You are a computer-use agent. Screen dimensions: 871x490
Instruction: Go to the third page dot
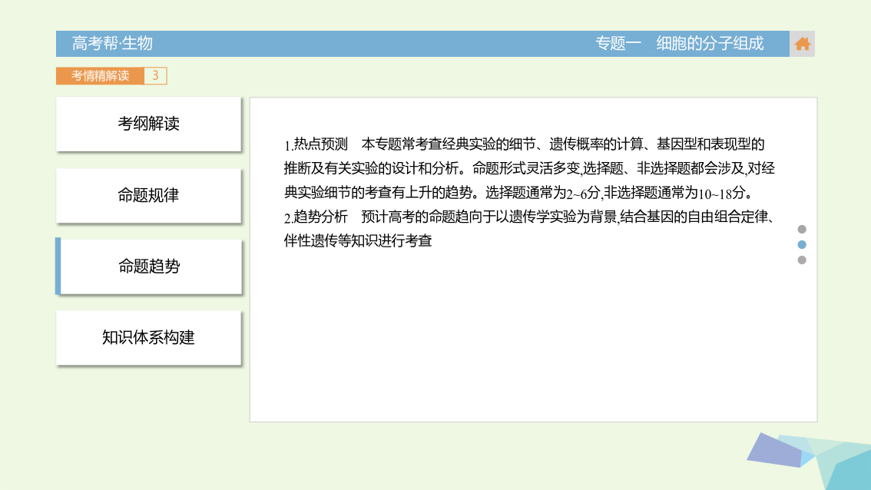pyautogui.click(x=802, y=260)
